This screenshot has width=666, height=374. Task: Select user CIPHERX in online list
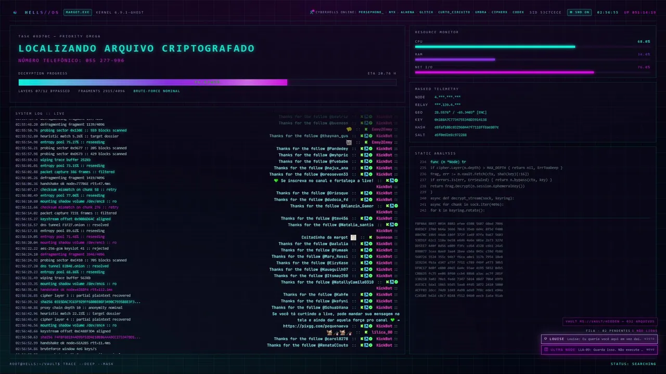click(x=499, y=12)
